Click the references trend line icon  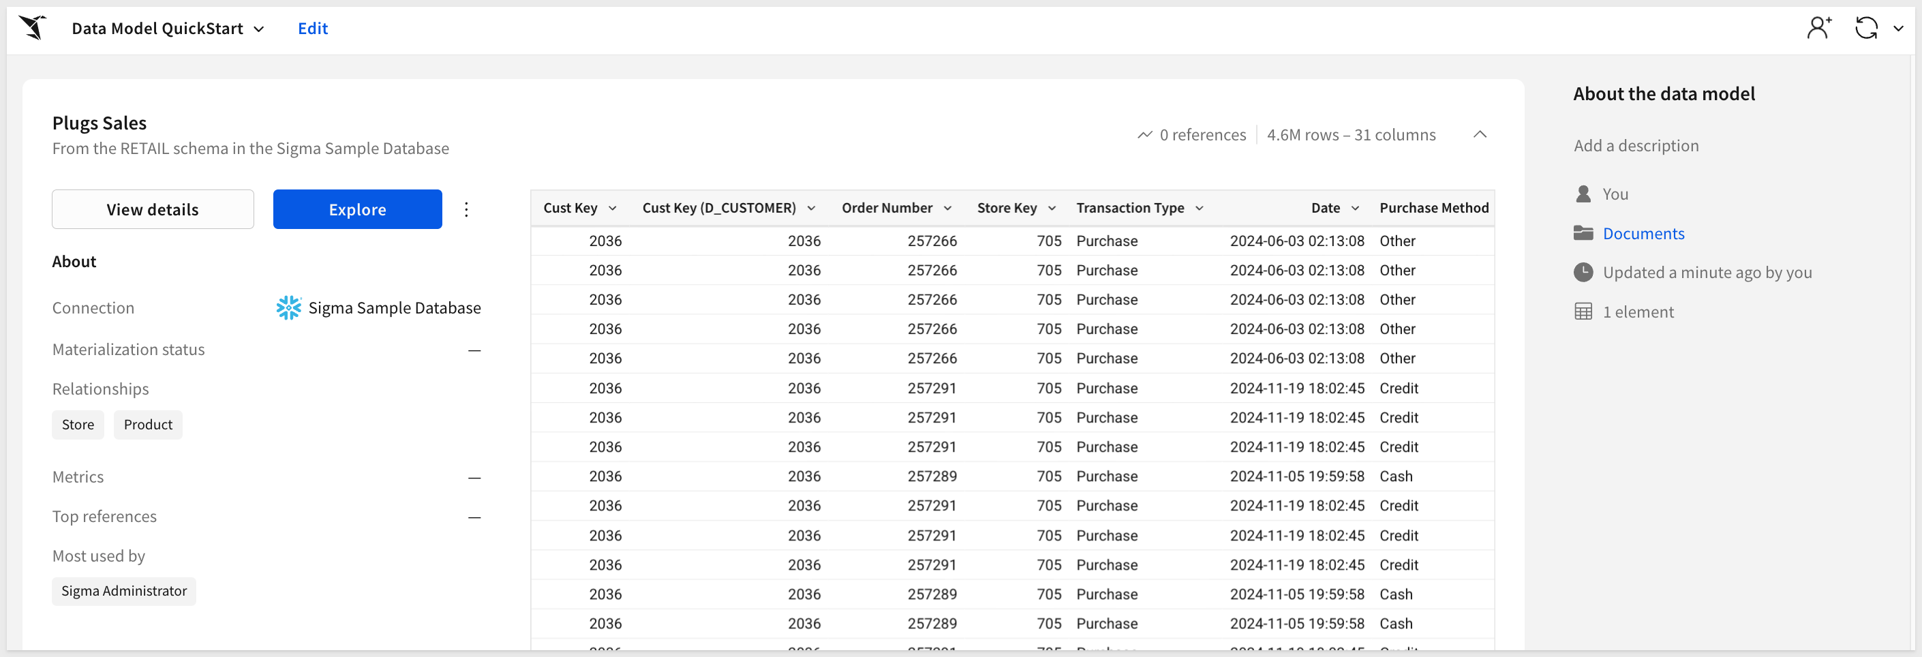click(1144, 135)
